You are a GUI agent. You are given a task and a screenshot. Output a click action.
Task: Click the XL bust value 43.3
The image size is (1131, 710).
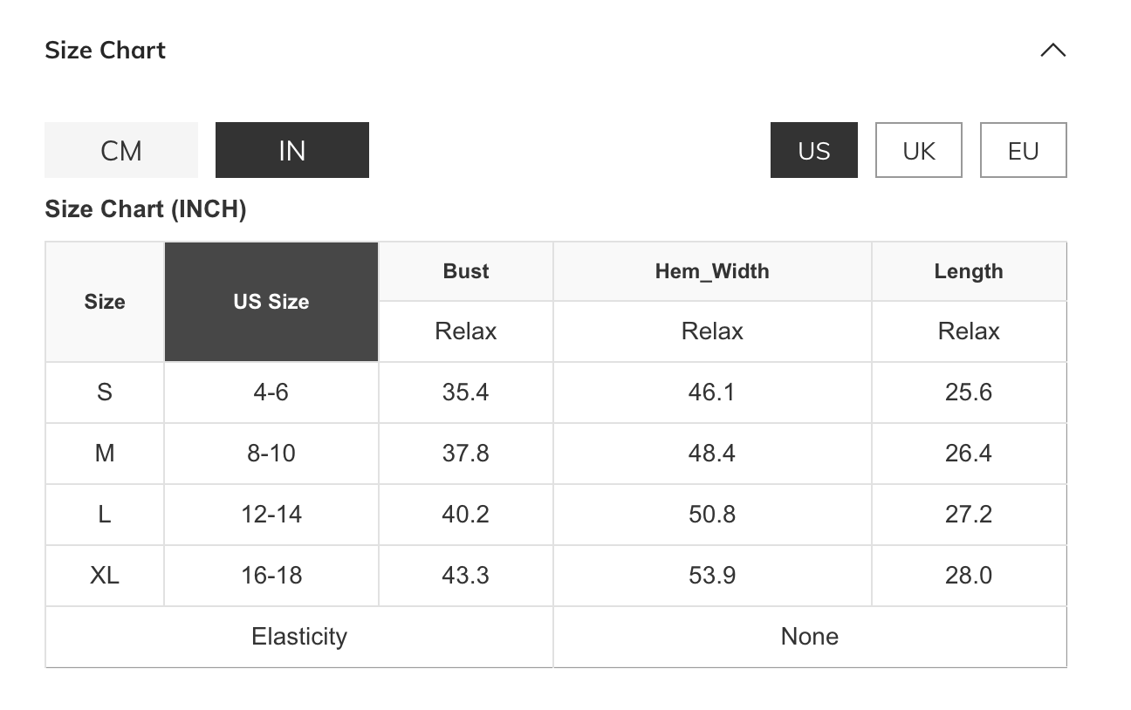(465, 576)
